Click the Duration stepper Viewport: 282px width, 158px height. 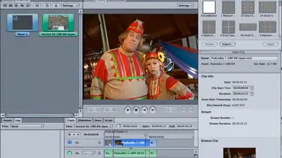point(252,93)
